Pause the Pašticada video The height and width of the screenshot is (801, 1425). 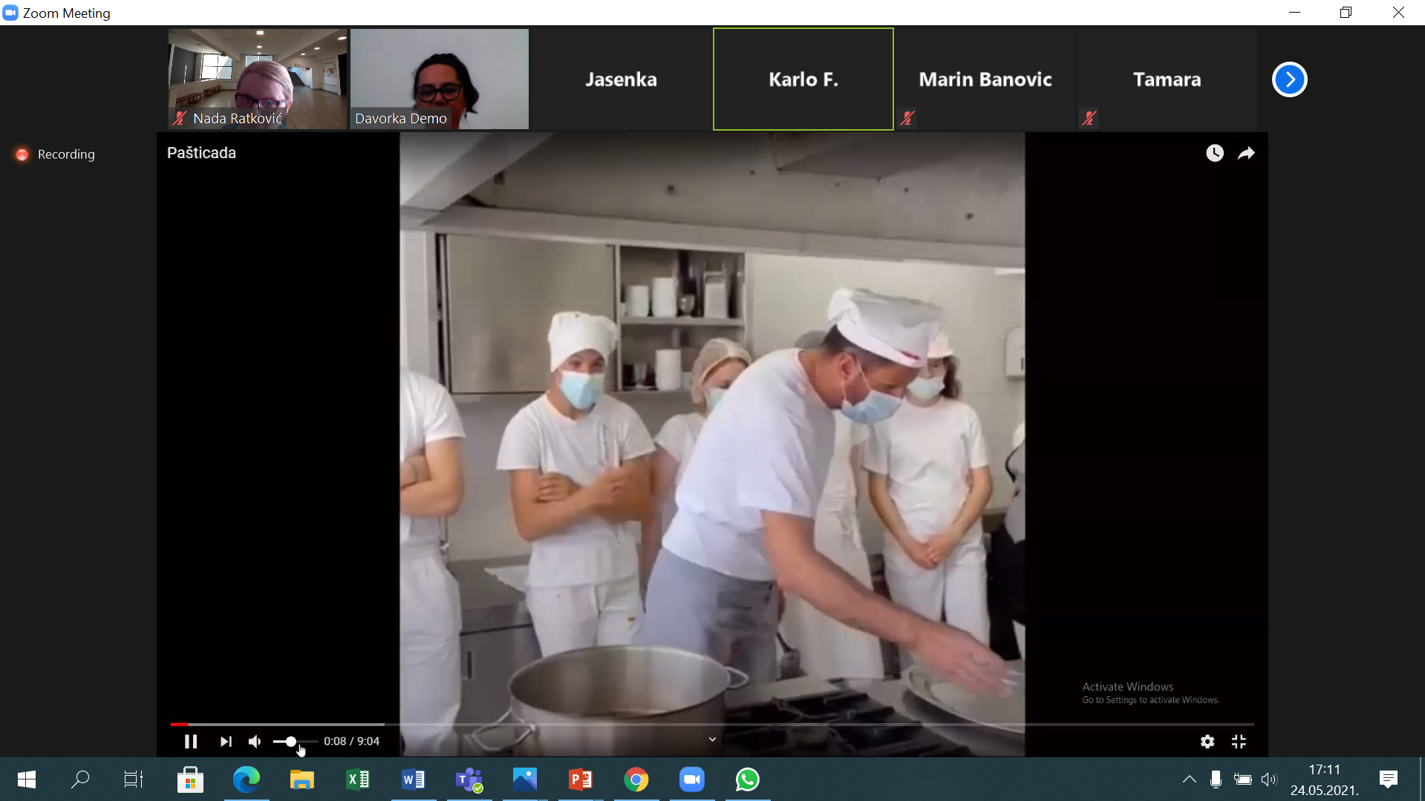(191, 741)
